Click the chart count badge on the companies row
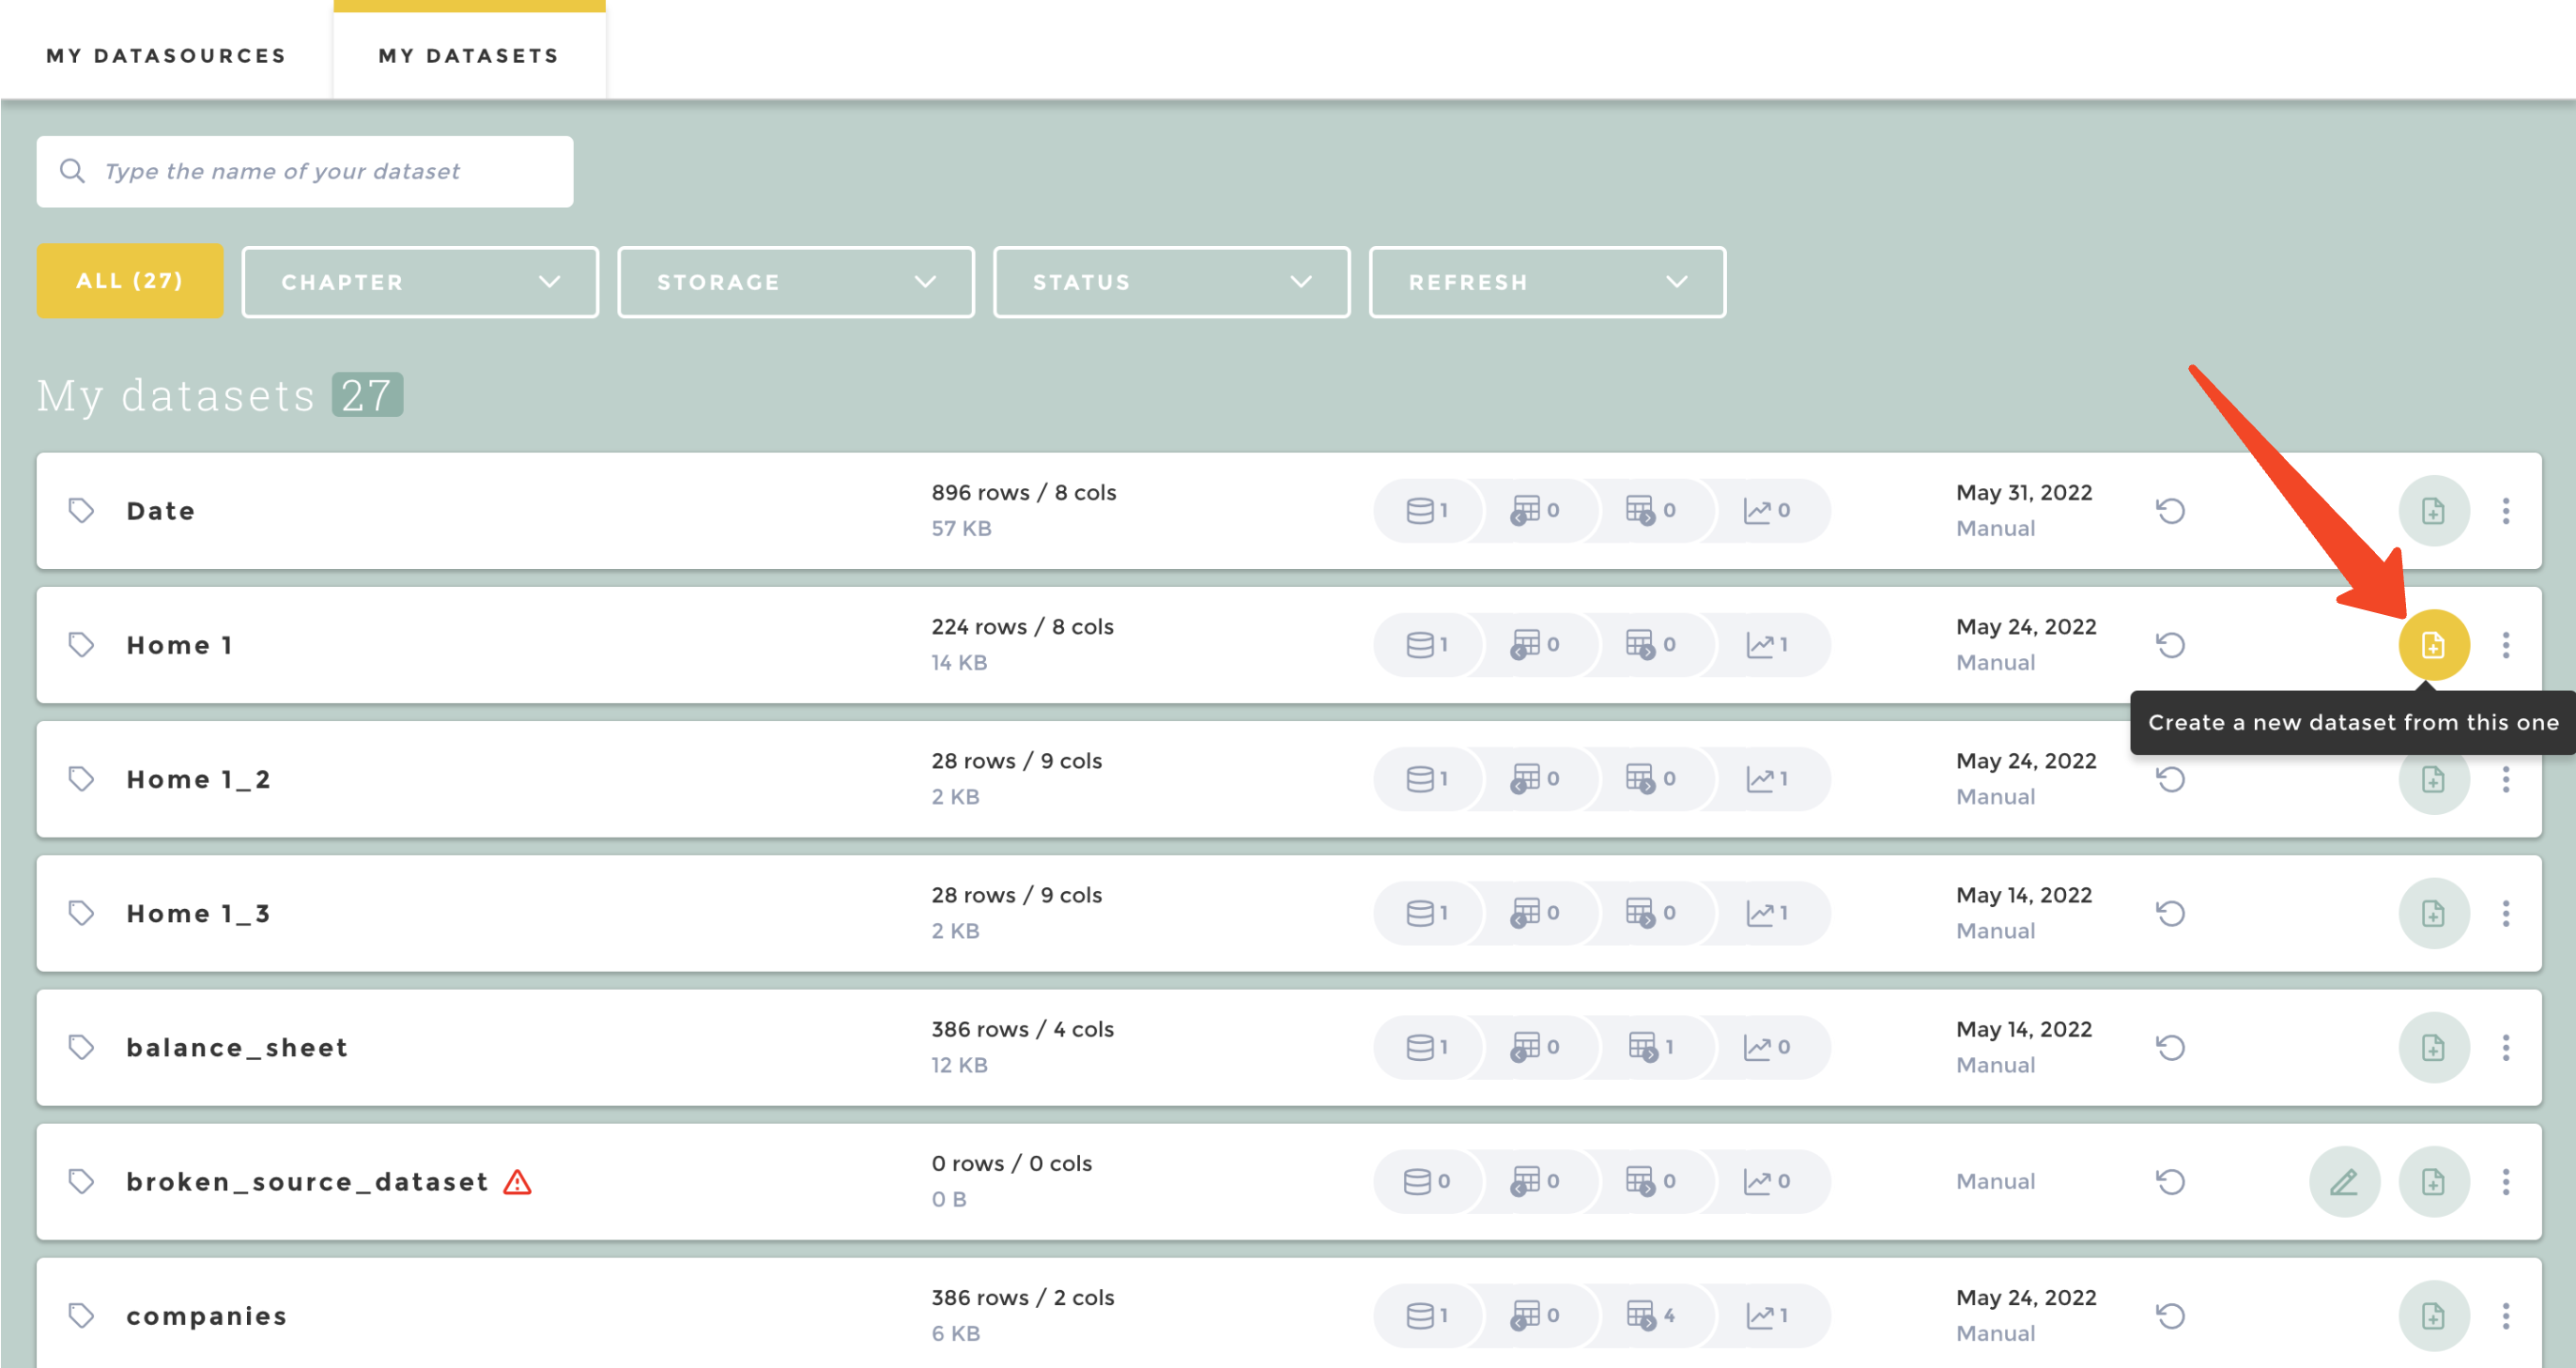Viewport: 2576px width, 1368px height. pos(1767,1316)
